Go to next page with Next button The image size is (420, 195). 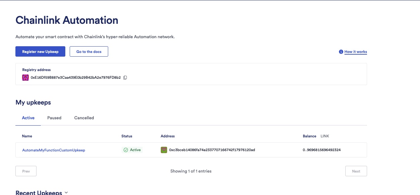[x=356, y=171]
